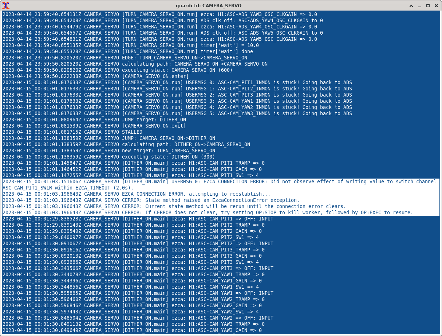
Task: Roll up window with shade arrow
Action: pos(411,5)
